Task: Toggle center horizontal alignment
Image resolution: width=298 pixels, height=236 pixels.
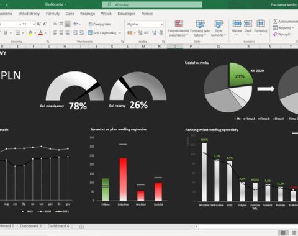Action: coord(61,33)
